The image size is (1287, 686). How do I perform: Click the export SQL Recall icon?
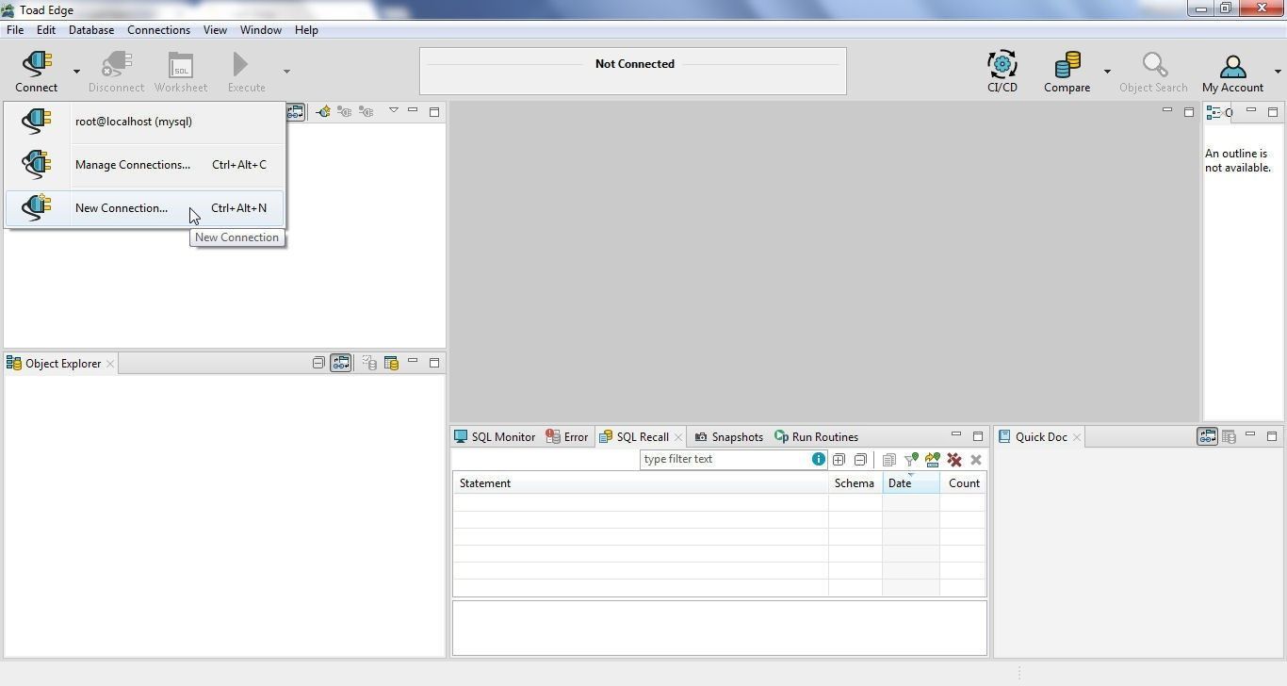point(933,460)
